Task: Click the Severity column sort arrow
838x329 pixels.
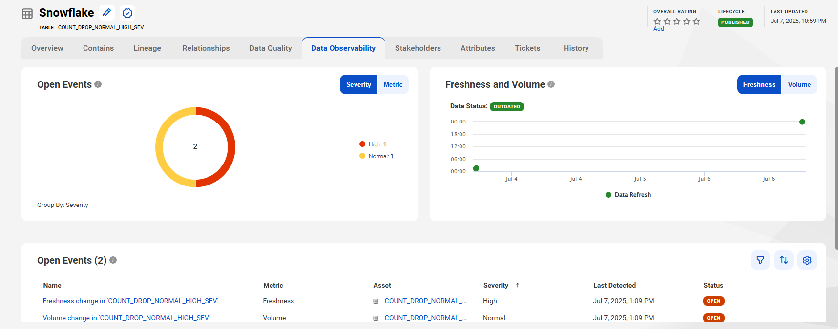Action: click(518, 285)
